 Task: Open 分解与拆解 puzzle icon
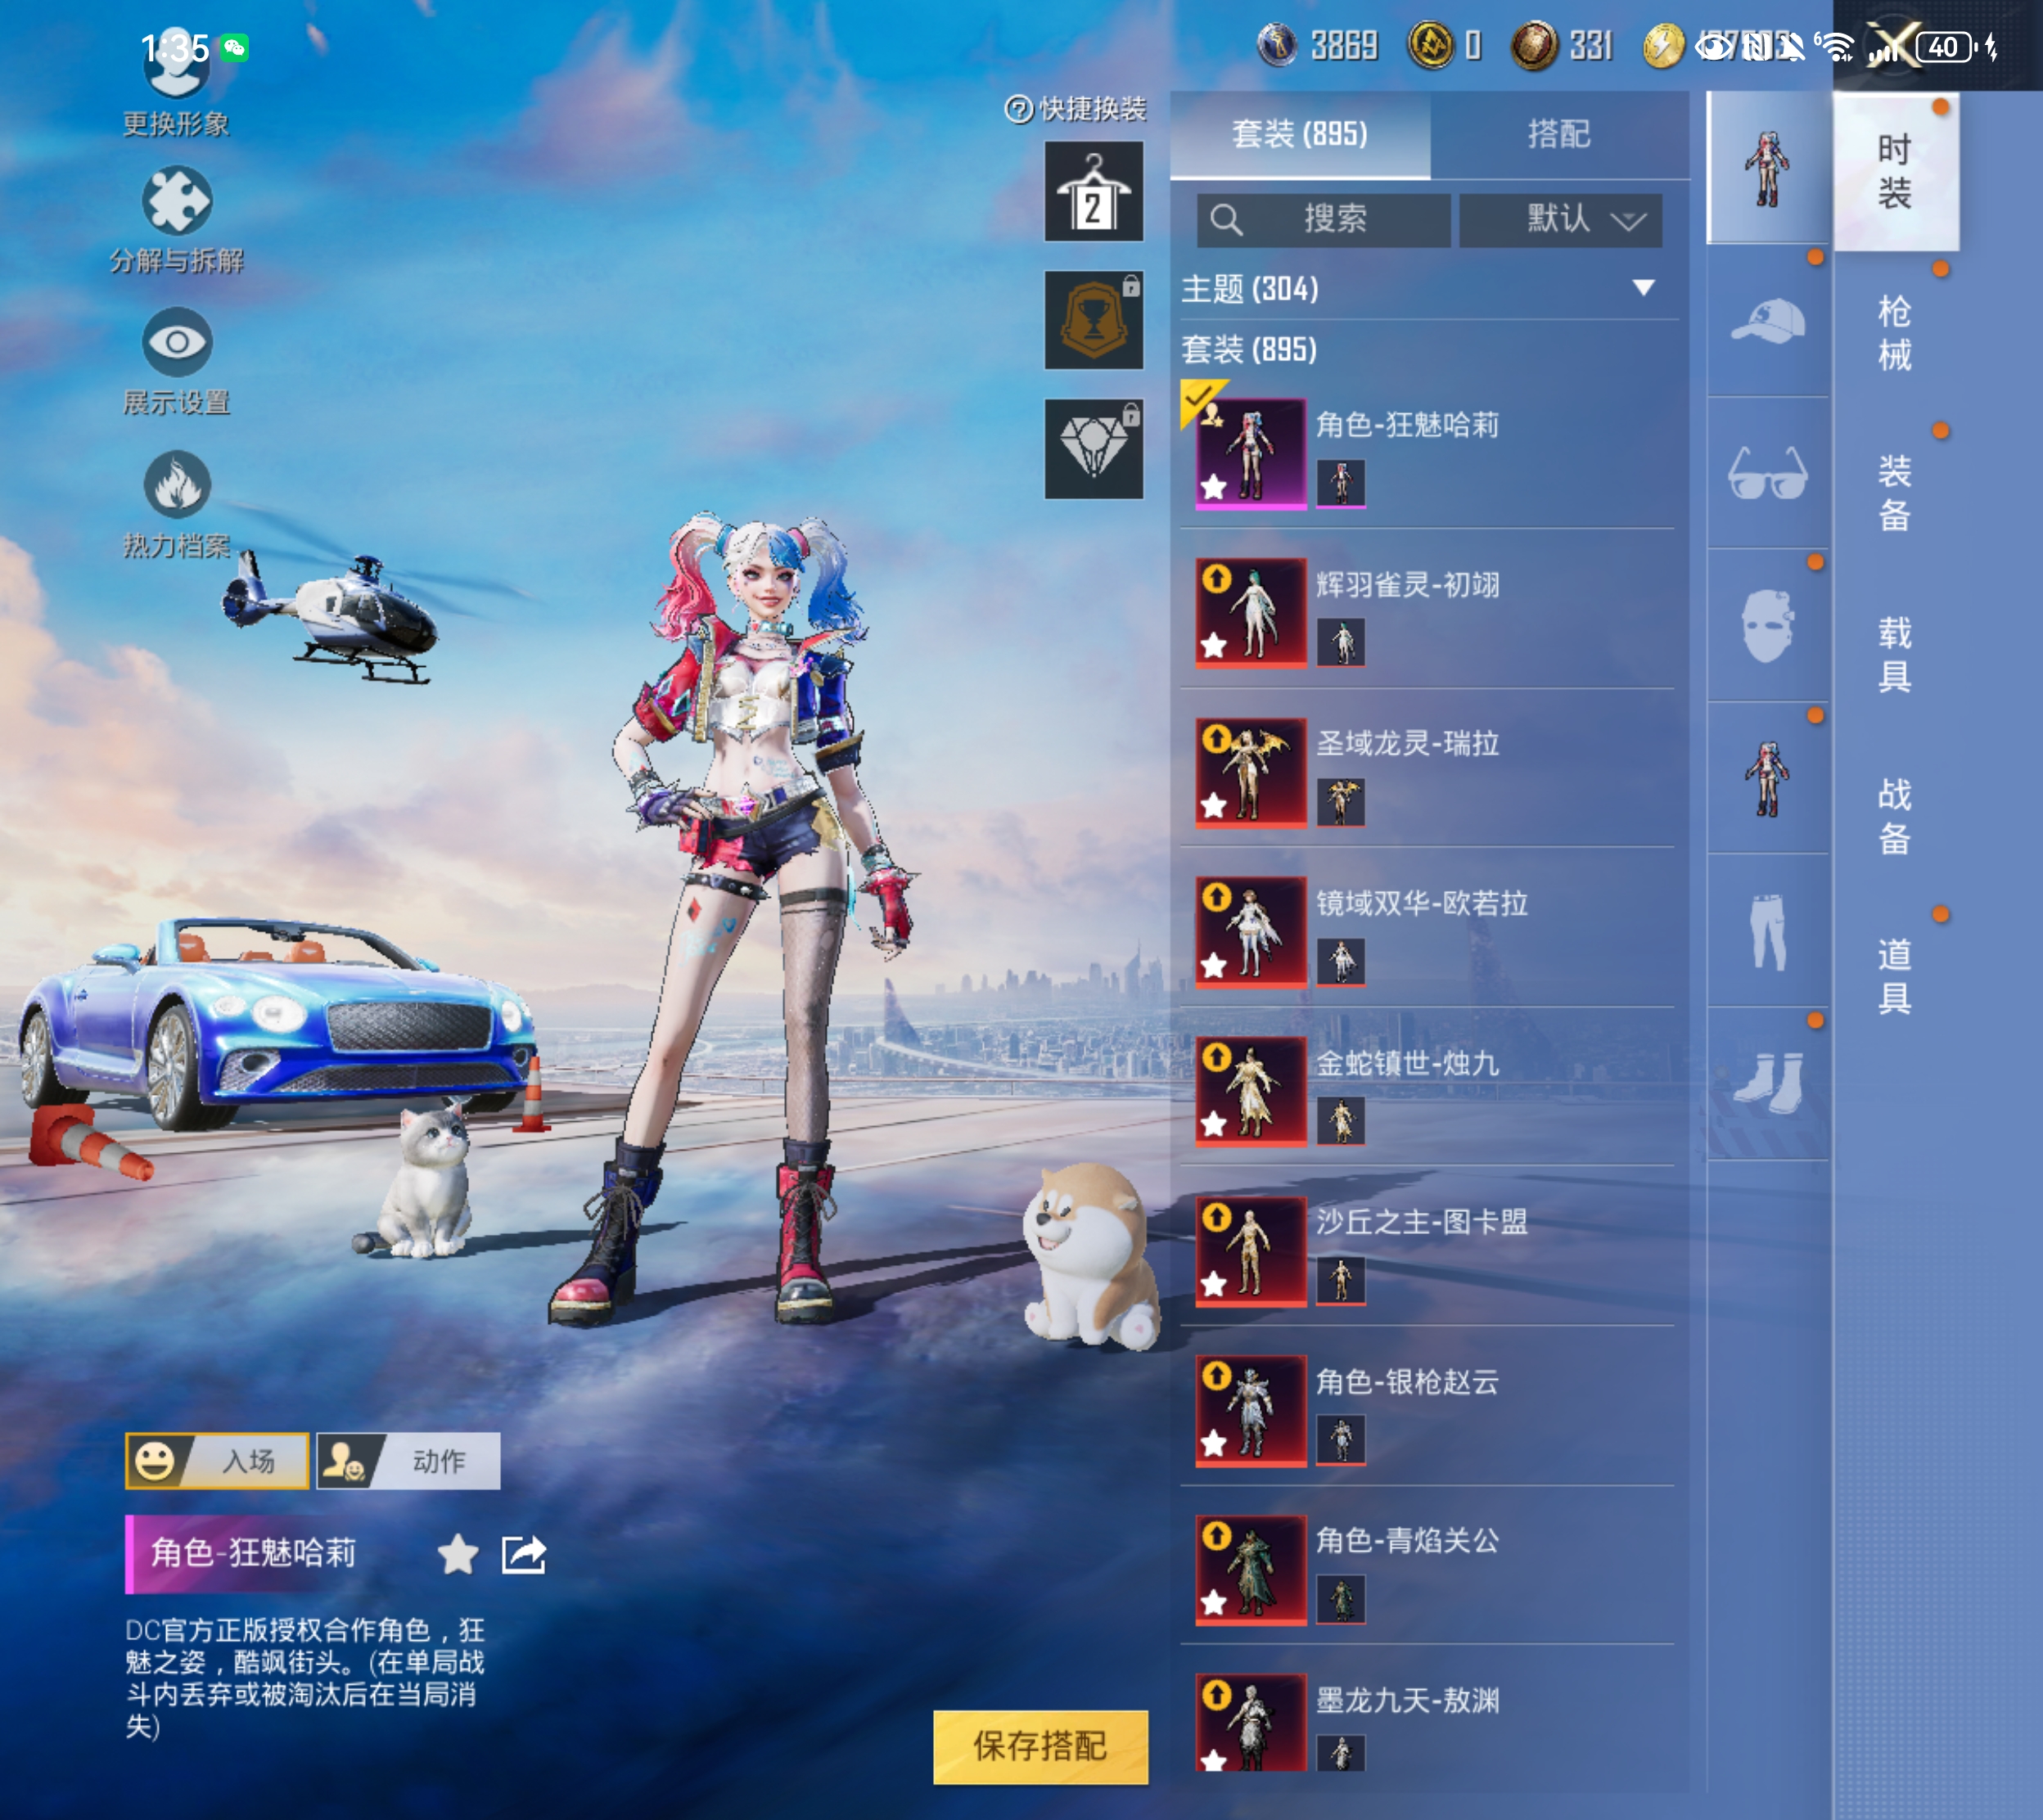coord(176,201)
